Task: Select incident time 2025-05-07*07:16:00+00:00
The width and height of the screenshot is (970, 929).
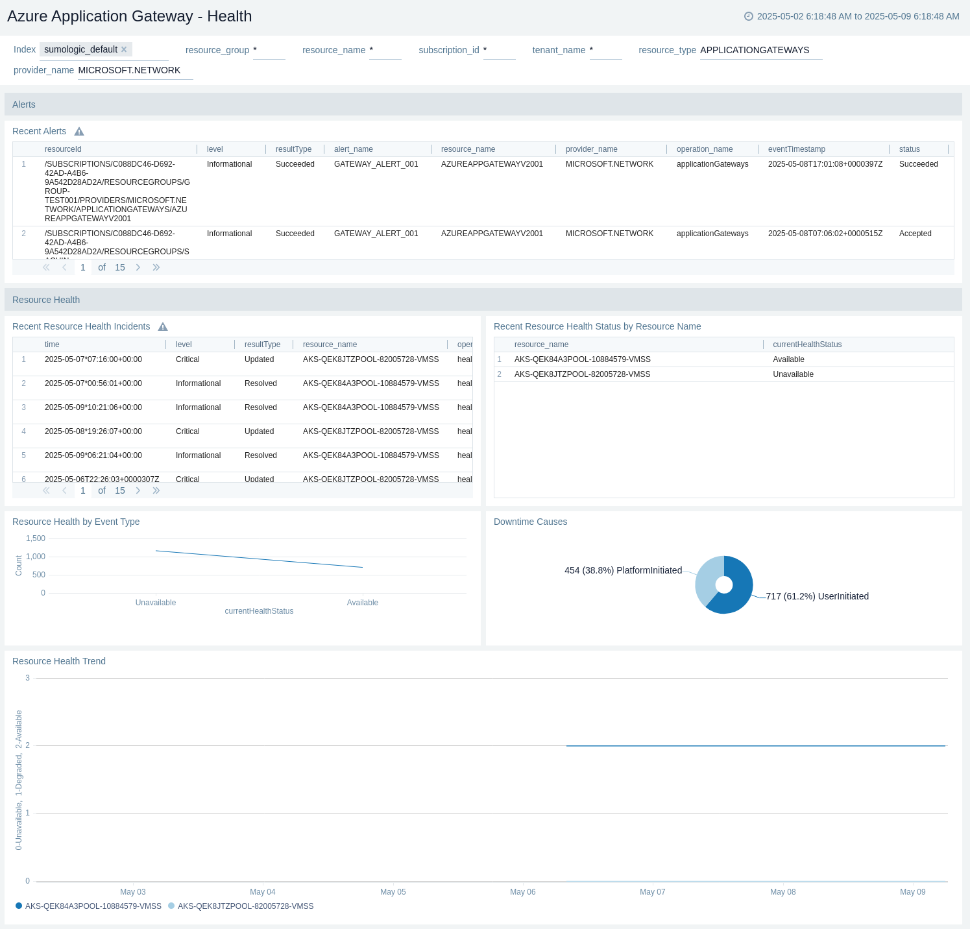Action: tap(93, 359)
